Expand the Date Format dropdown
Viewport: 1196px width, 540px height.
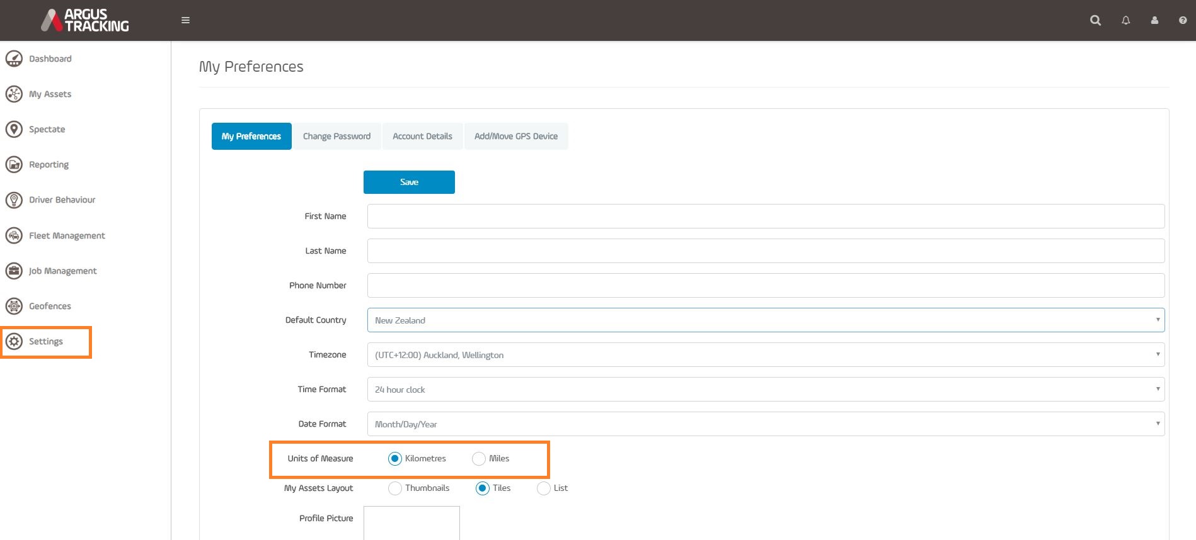coord(765,424)
